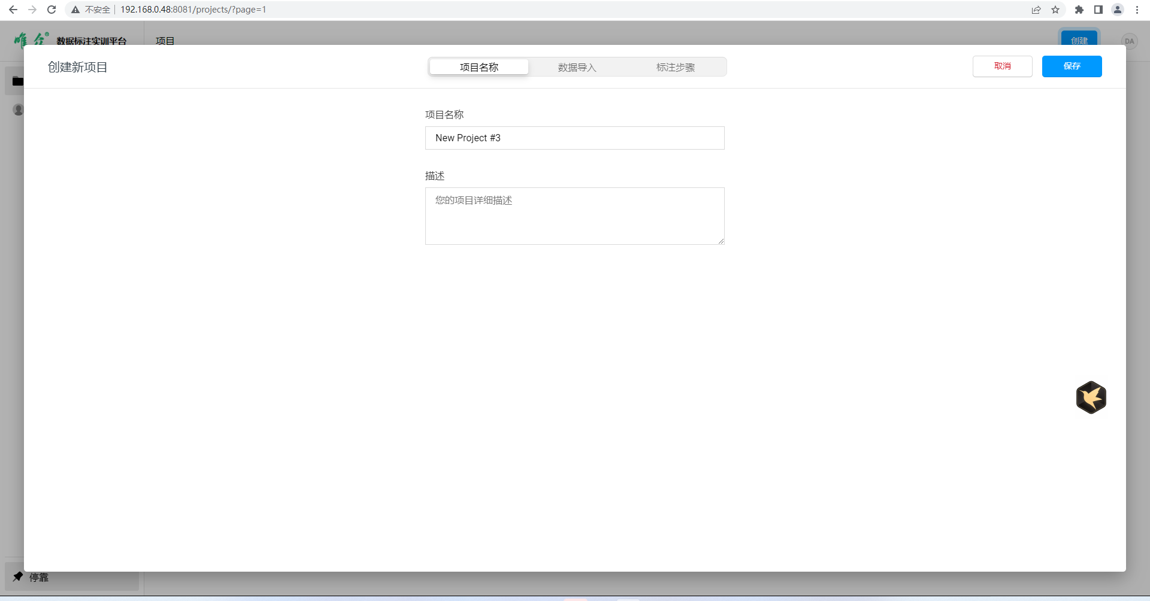Reload the current page
This screenshot has height=601, width=1150.
tap(52, 10)
